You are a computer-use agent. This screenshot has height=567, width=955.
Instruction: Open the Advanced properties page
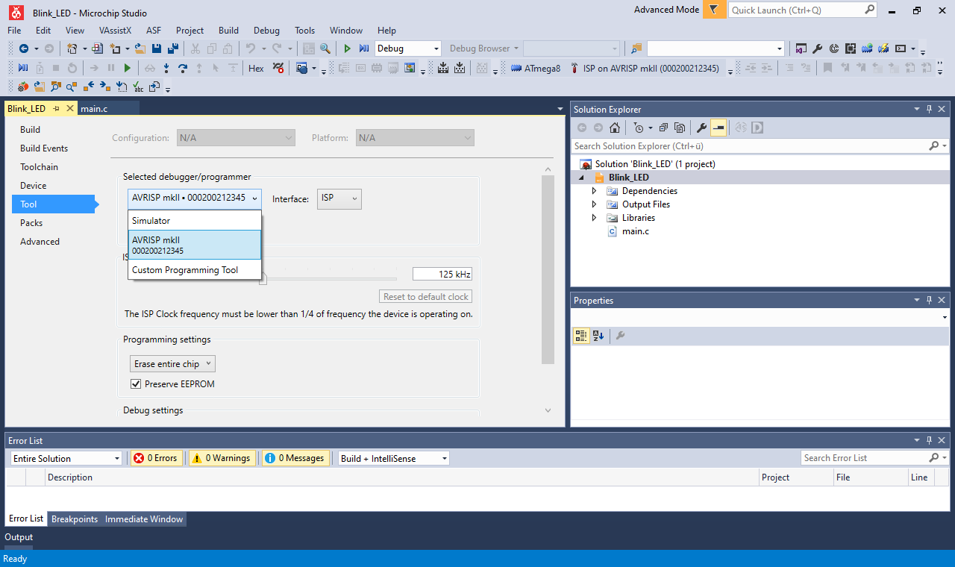(x=40, y=242)
